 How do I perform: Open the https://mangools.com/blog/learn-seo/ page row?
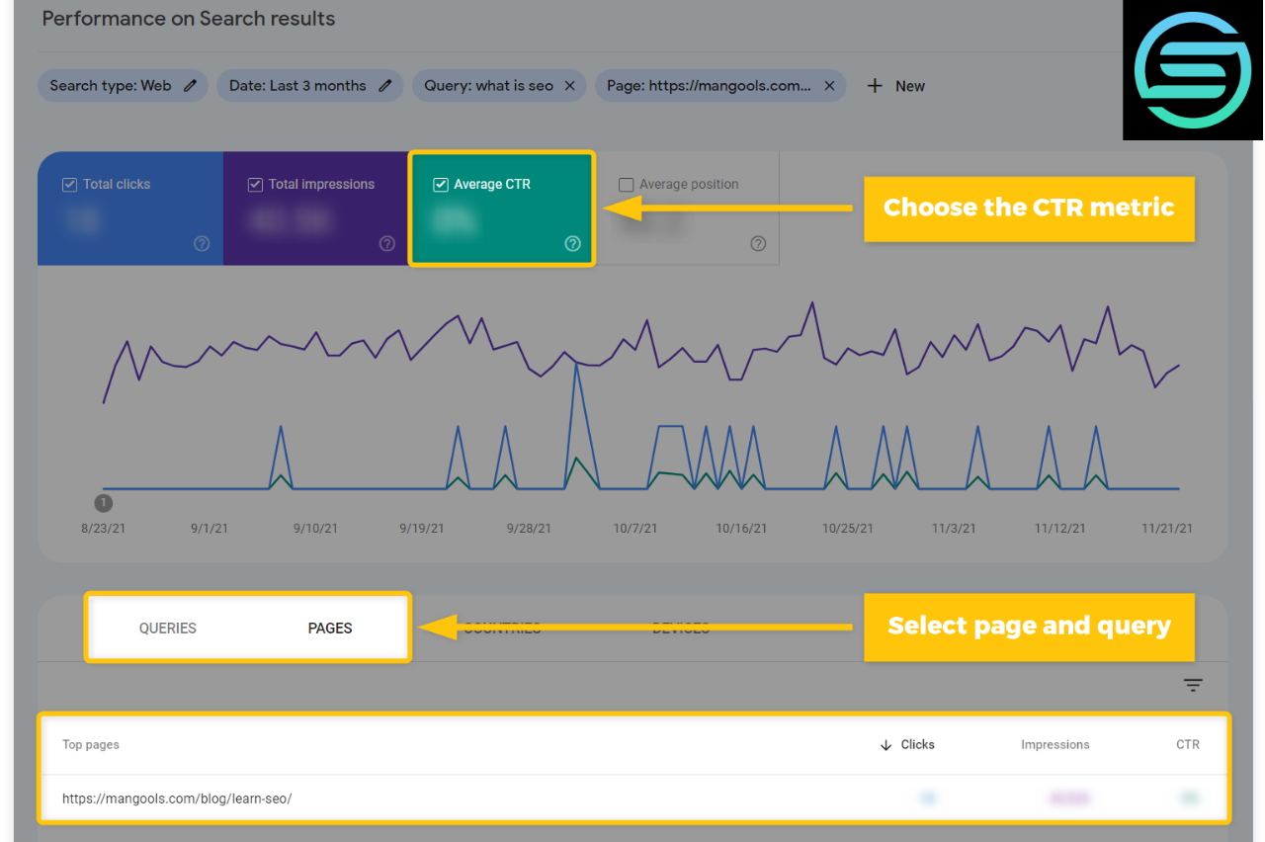click(x=634, y=799)
